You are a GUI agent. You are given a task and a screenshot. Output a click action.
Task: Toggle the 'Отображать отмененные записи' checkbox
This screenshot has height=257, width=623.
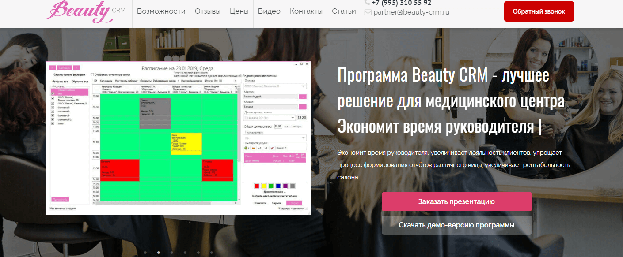click(93, 75)
